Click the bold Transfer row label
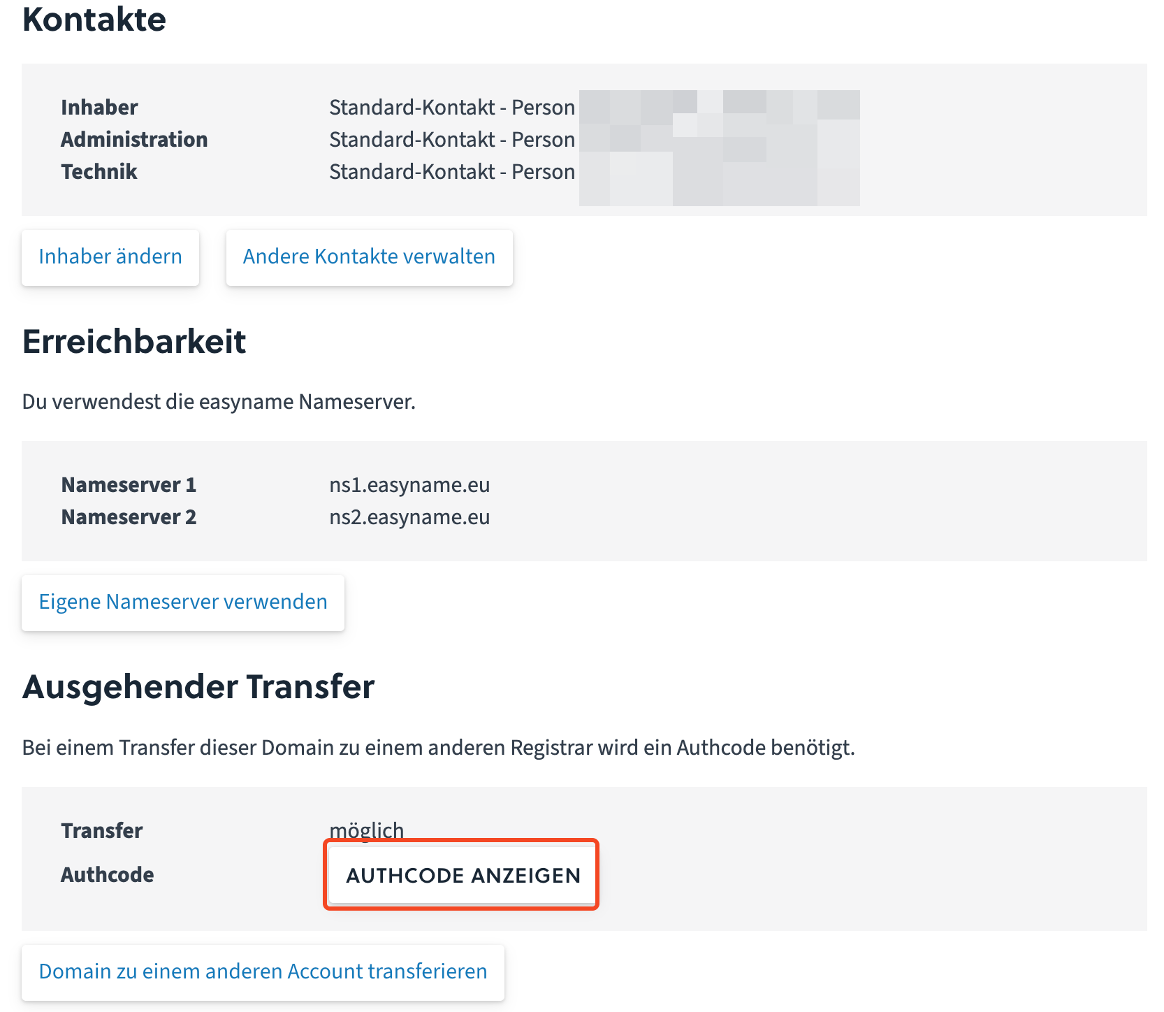Image resolution: width=1164 pixels, height=1012 pixels. coord(102,831)
